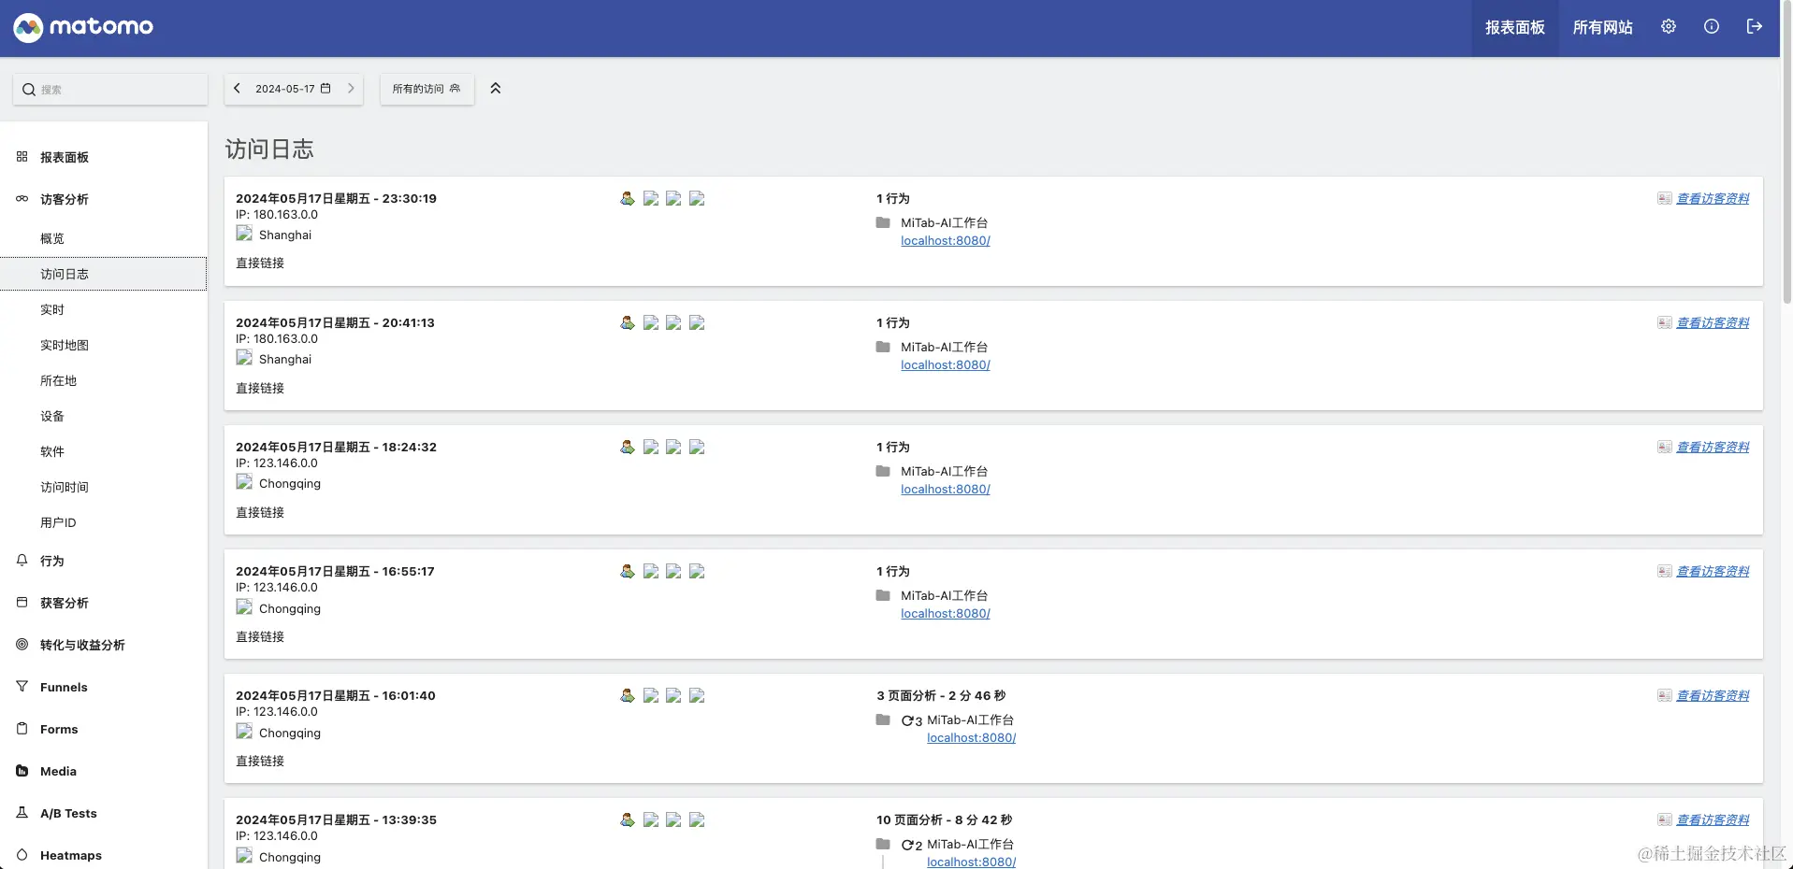Click the visitor icon for the 16:55:17 visit
This screenshot has height=869, width=1793.
(x=628, y=571)
